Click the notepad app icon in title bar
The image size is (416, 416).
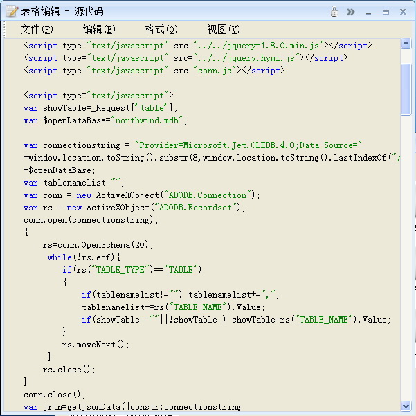(12, 11)
